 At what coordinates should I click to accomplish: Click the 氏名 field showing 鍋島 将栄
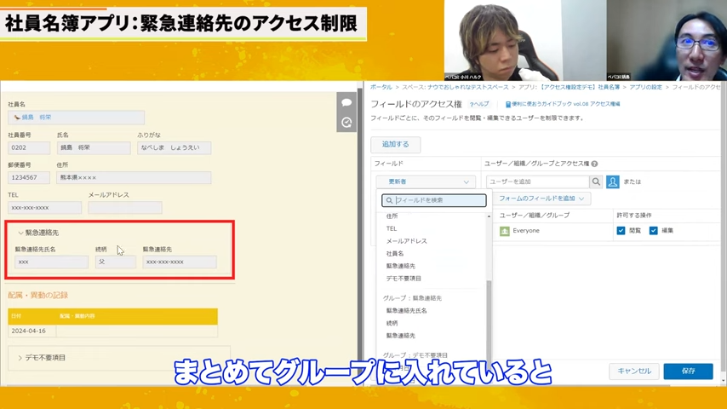tap(94, 147)
